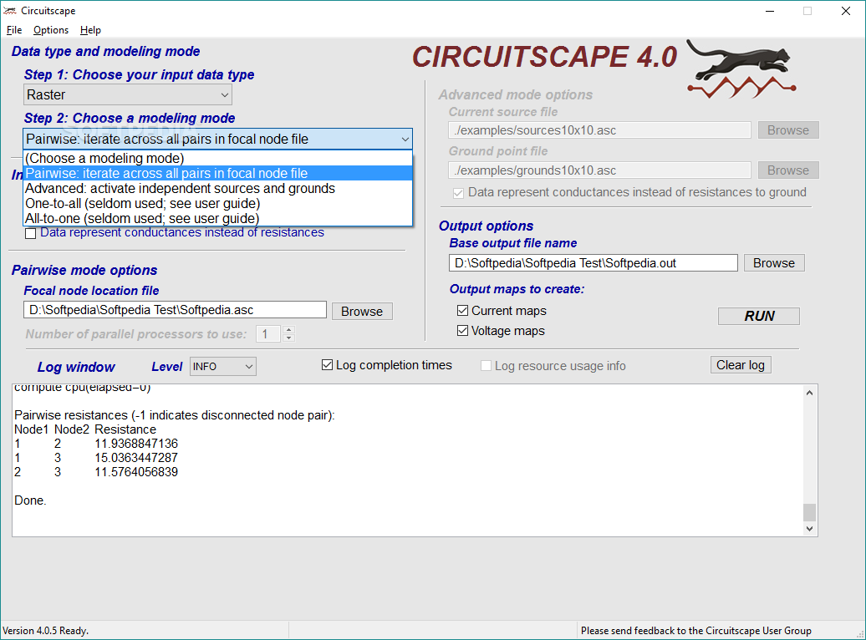Click resistance value 11.9368847136 in log
The image size is (866, 640).
point(136,444)
